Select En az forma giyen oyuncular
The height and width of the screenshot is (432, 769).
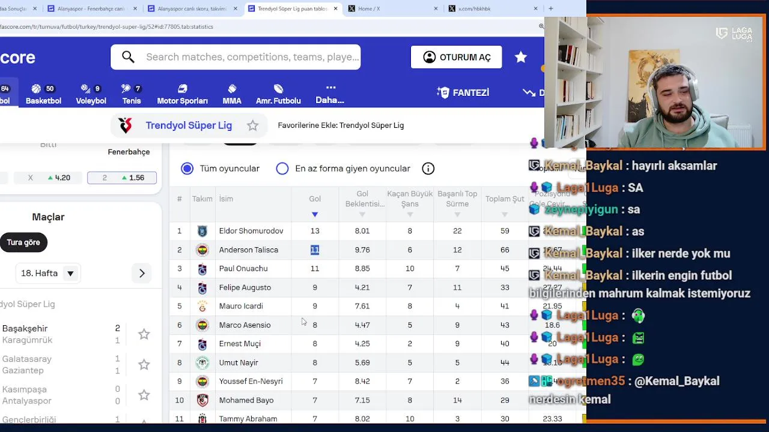(282, 169)
